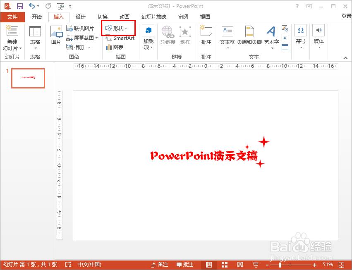Select slide 1 thumbnail

coord(28,78)
